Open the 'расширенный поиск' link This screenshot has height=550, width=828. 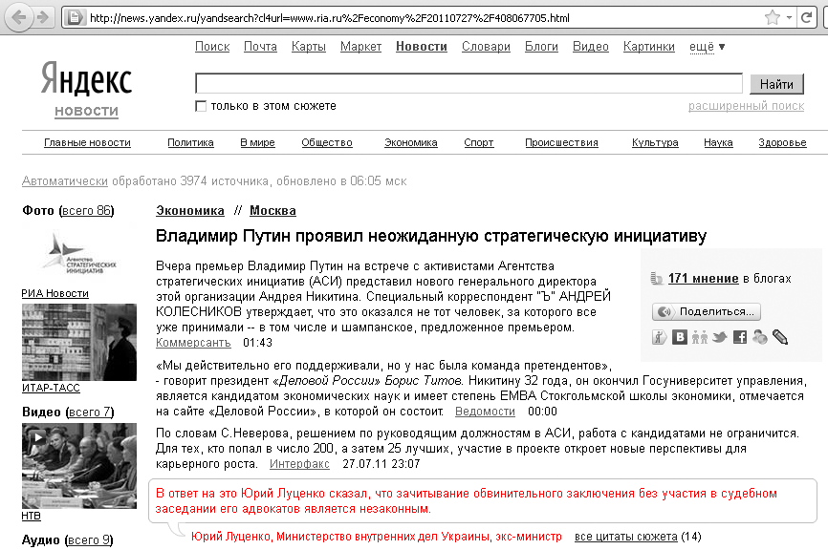tap(746, 106)
